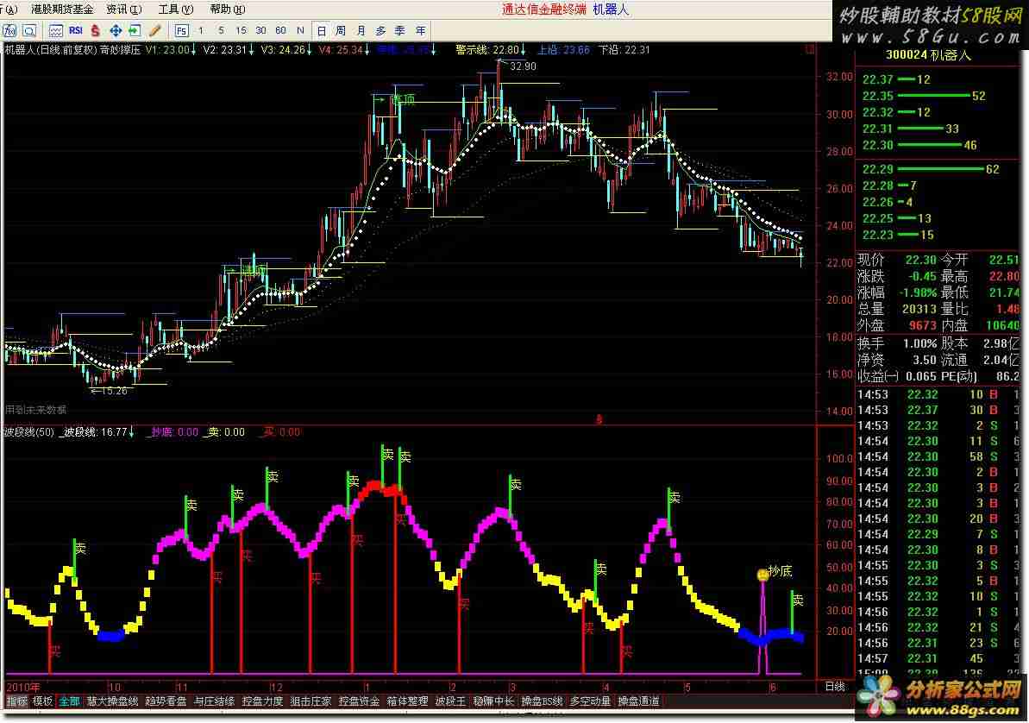Switch to 趋势看盘 indicator
The width and height of the screenshot is (1029, 723).
tap(166, 701)
